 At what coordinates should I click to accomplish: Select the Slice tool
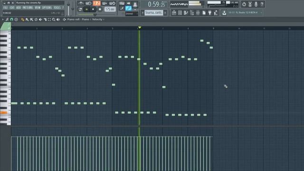tap(45, 19)
